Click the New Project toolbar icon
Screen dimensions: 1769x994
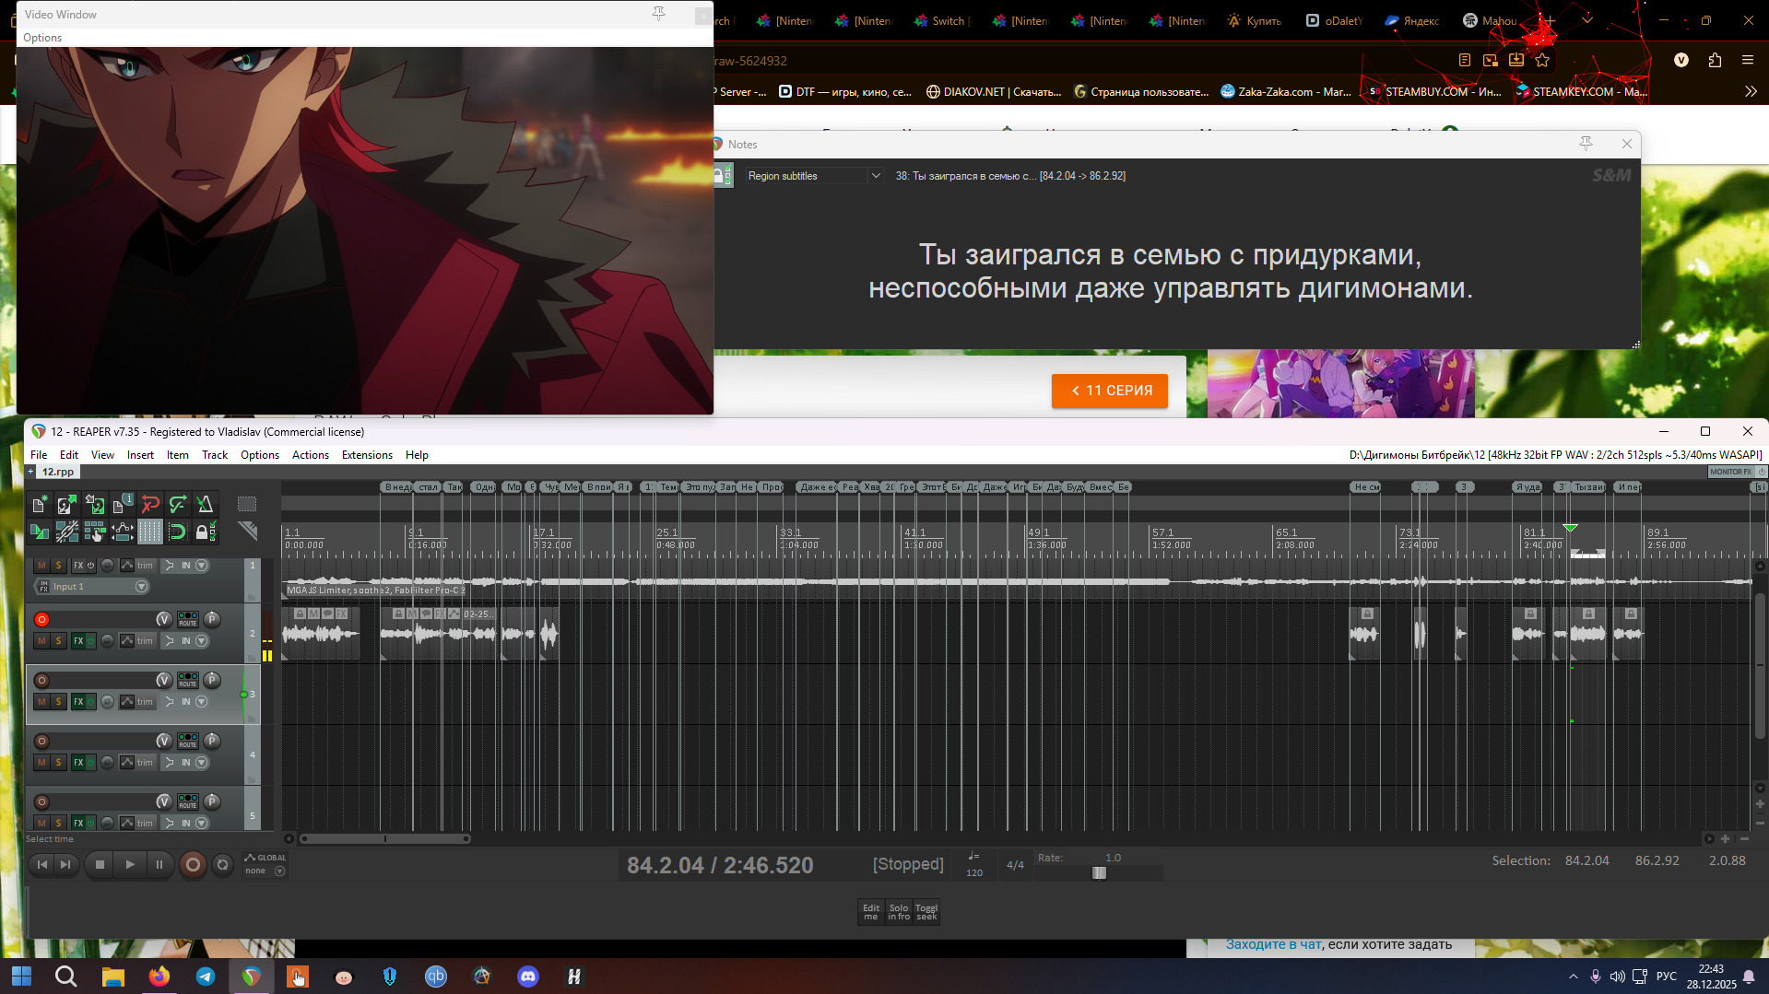[39, 504]
